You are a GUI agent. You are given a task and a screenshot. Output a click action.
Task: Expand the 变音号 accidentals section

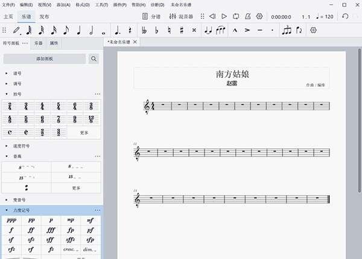[x=7, y=199]
